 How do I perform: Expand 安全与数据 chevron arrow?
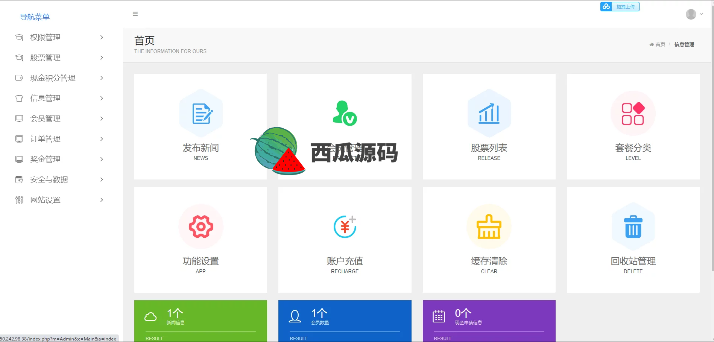pyautogui.click(x=102, y=179)
